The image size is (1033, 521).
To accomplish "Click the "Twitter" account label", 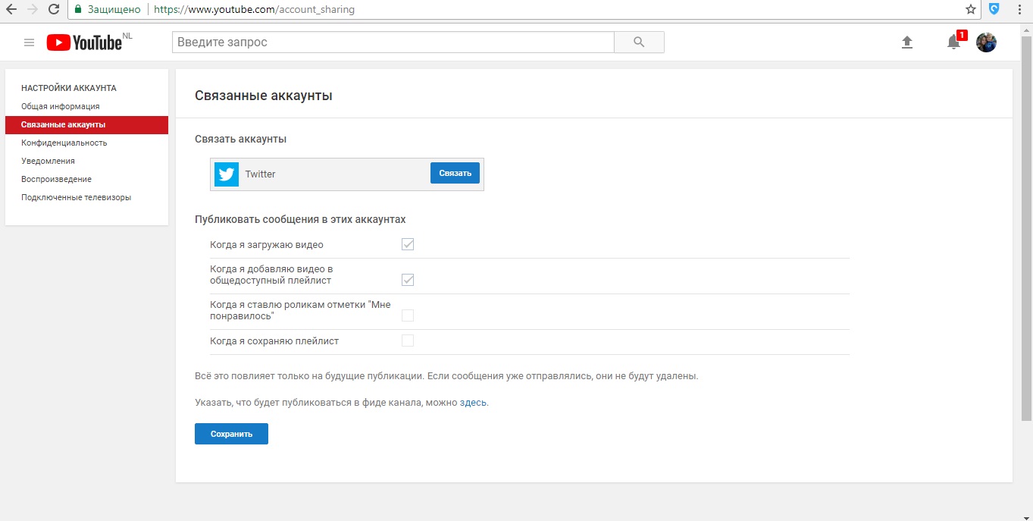I will pos(260,174).
